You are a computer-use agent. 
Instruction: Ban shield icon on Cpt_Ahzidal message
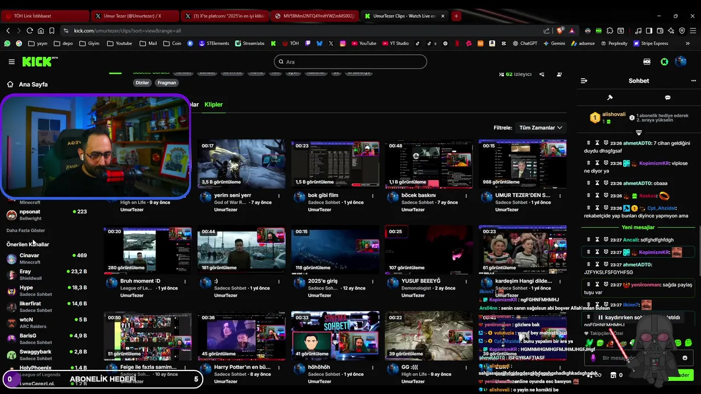click(606, 208)
